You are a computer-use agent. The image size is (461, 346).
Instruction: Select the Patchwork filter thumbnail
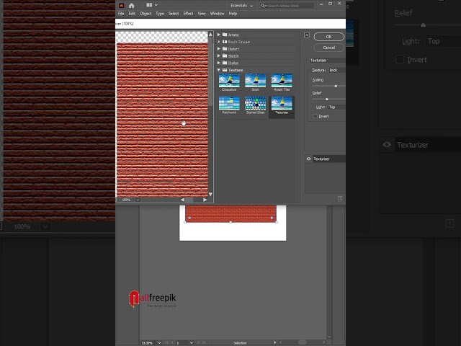point(229,104)
